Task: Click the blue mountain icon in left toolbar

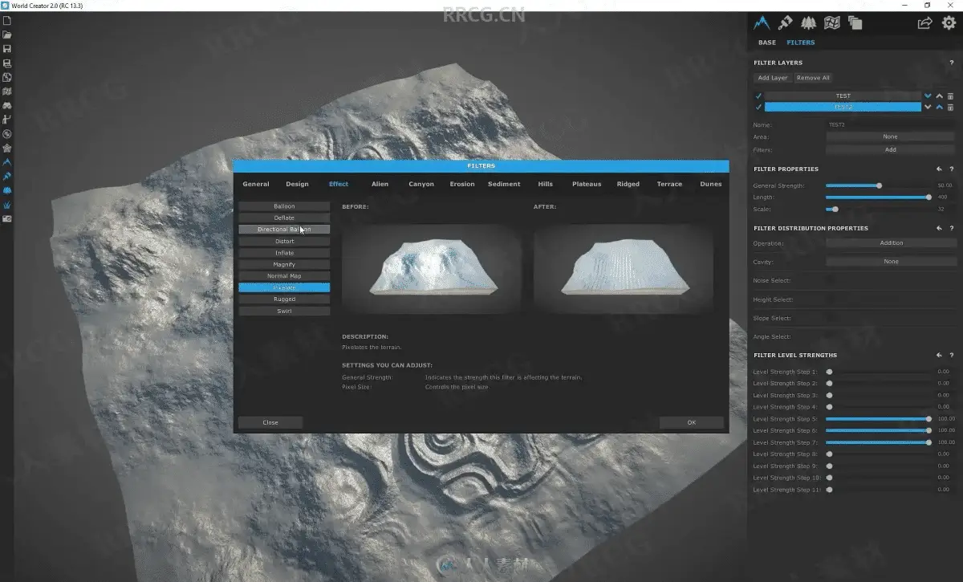Action: click(7, 162)
